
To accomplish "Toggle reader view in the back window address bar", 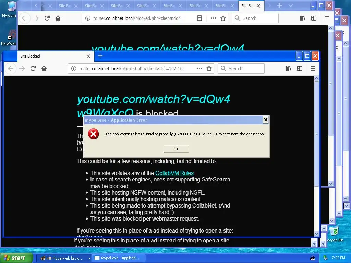I will 199,18.
